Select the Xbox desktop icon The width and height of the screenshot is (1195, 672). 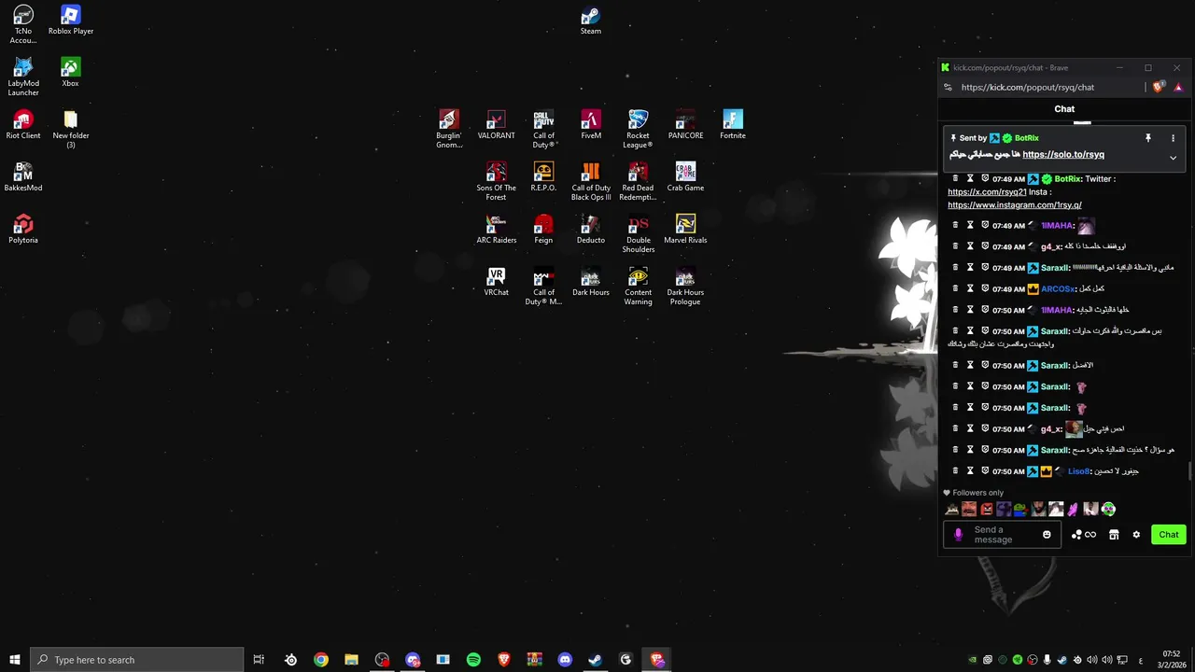[x=71, y=73]
